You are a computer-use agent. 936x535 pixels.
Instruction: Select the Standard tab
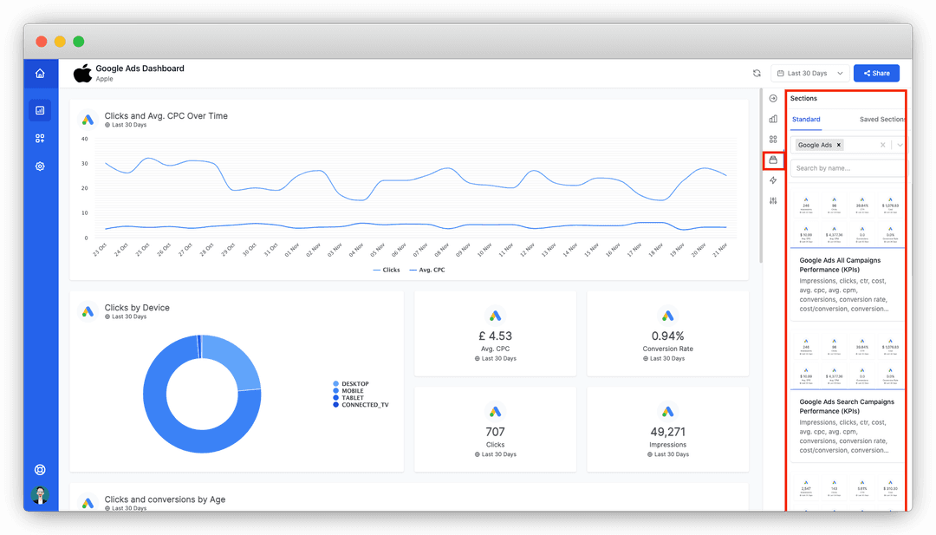[x=806, y=120]
